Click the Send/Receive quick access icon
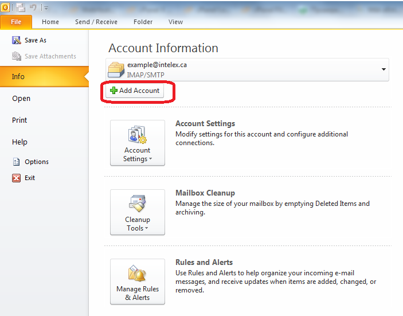Viewport: 403px width, 316px height. click(21, 7)
